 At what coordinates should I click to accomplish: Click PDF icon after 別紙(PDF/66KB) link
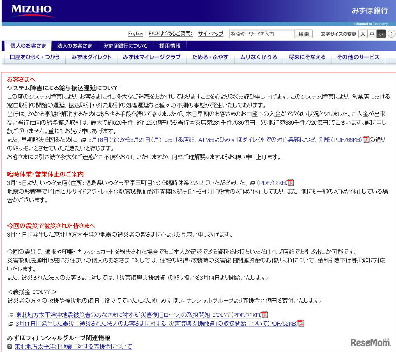tap(366, 139)
